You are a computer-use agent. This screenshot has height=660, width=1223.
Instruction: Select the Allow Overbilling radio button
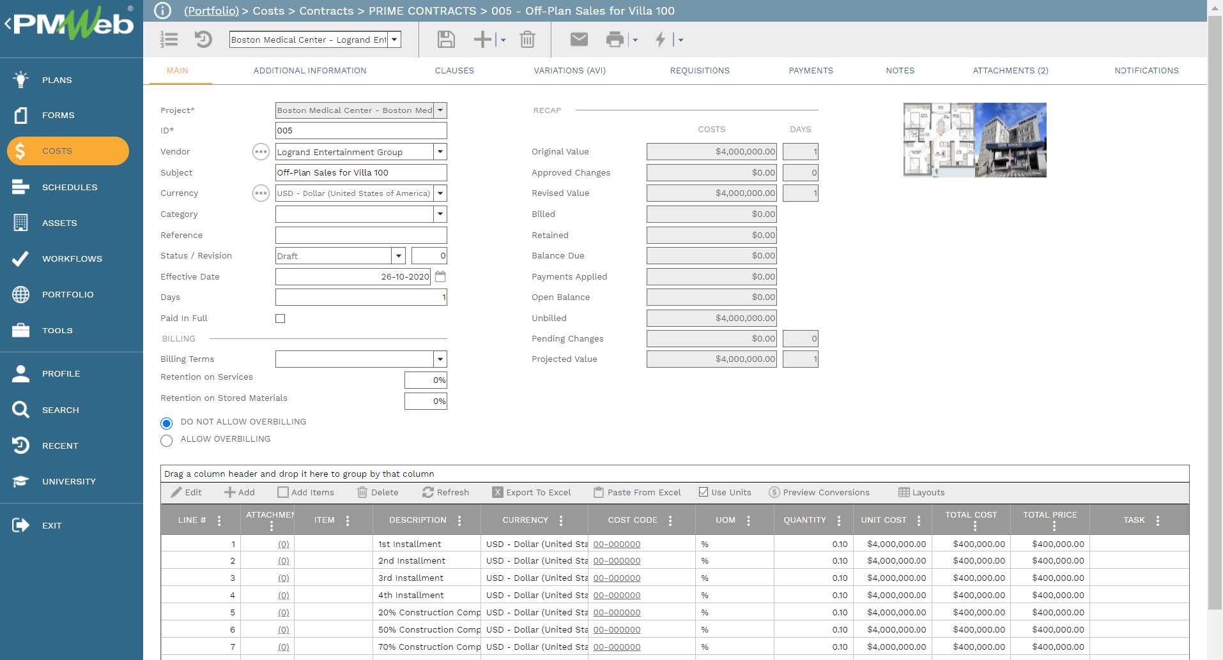[167, 440]
